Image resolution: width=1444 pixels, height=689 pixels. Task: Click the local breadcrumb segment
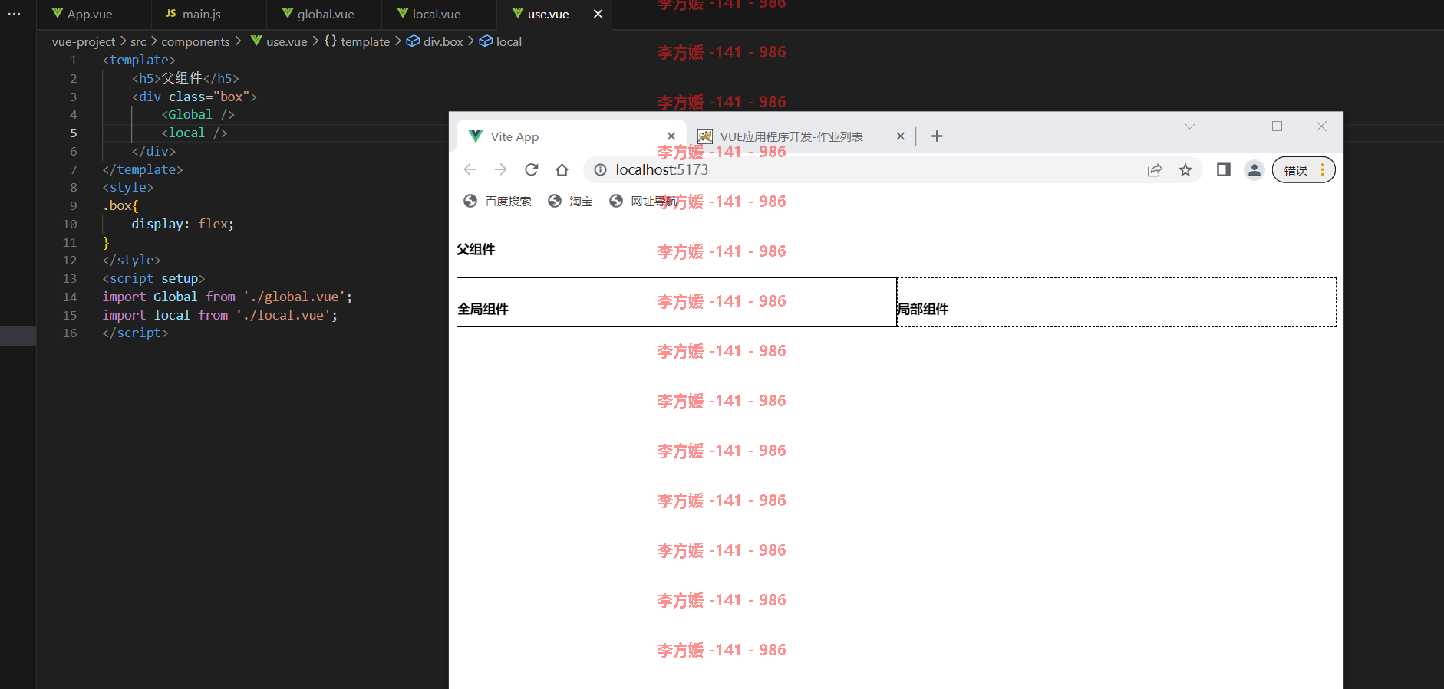pyautogui.click(x=500, y=41)
